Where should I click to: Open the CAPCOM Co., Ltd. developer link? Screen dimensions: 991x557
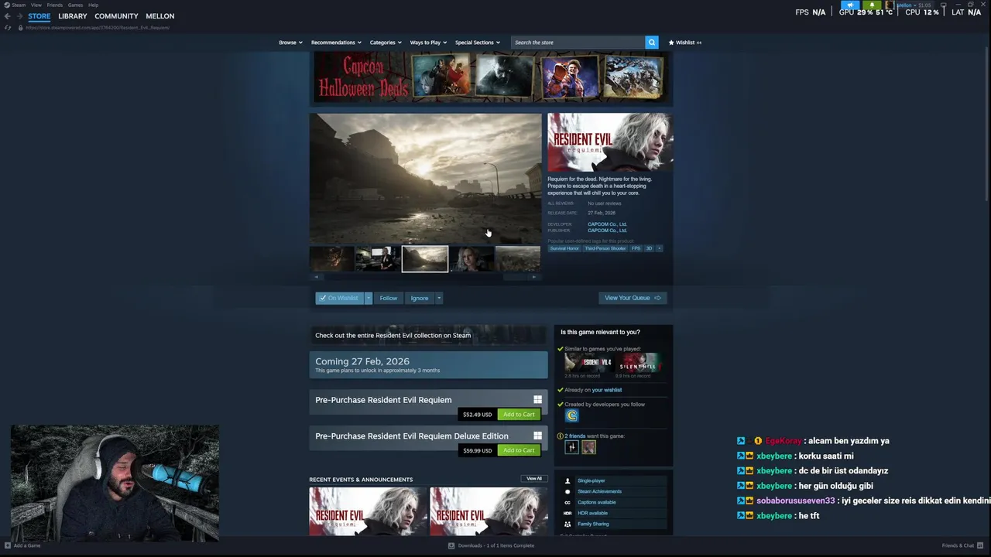pyautogui.click(x=607, y=224)
